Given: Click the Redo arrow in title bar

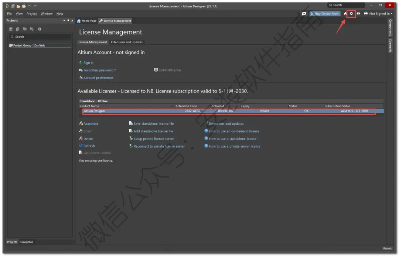Looking at the screenshot, I should (35, 6).
